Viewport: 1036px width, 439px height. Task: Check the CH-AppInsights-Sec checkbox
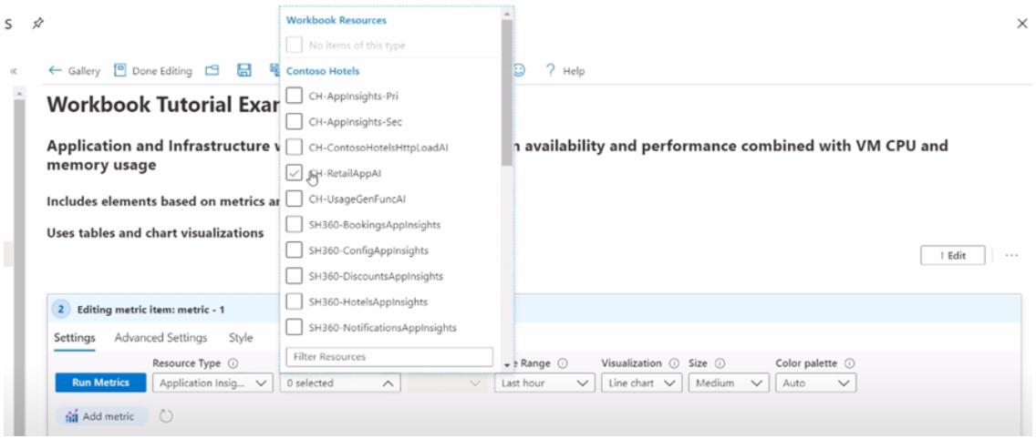point(295,121)
